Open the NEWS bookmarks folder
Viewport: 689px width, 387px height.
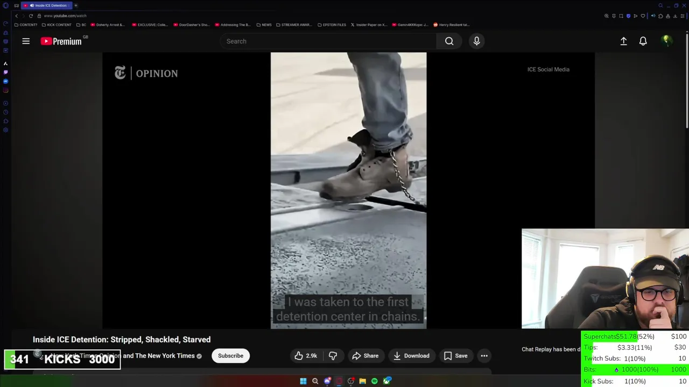click(264, 25)
